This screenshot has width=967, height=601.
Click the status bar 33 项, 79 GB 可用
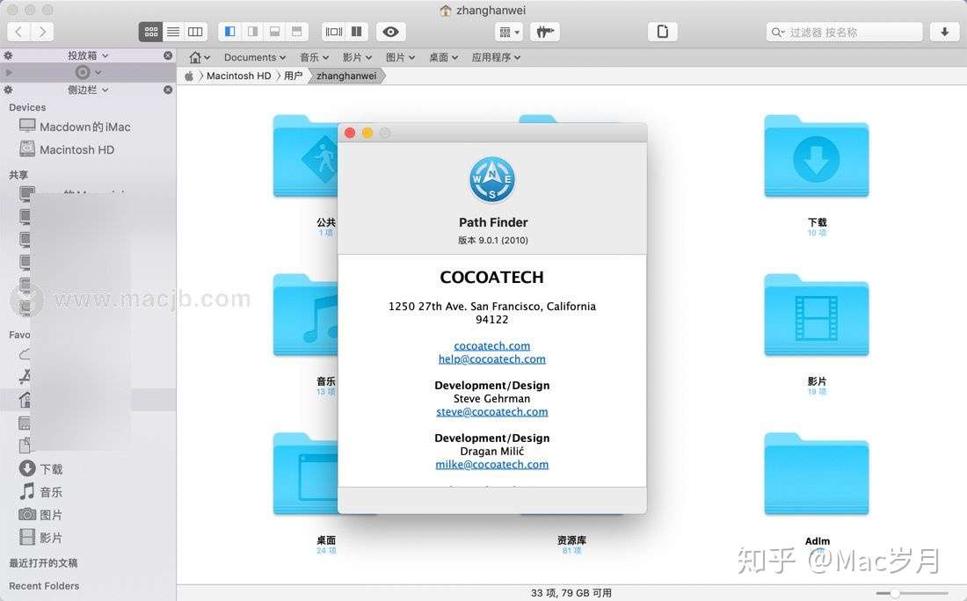[x=571, y=593]
